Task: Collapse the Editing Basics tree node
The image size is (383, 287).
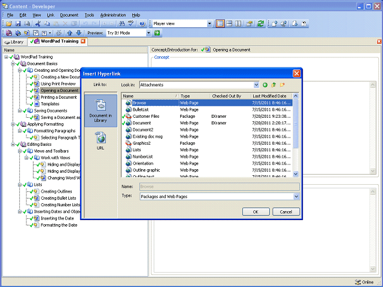Action: 13,145
